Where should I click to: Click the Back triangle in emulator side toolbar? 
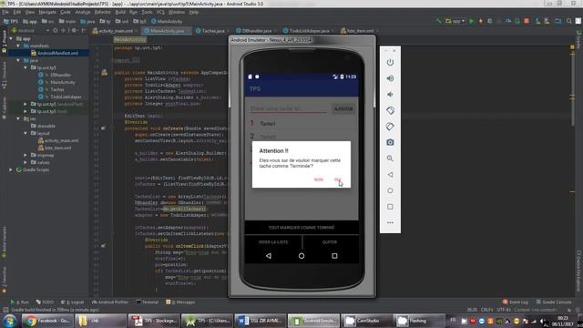pyautogui.click(x=390, y=174)
